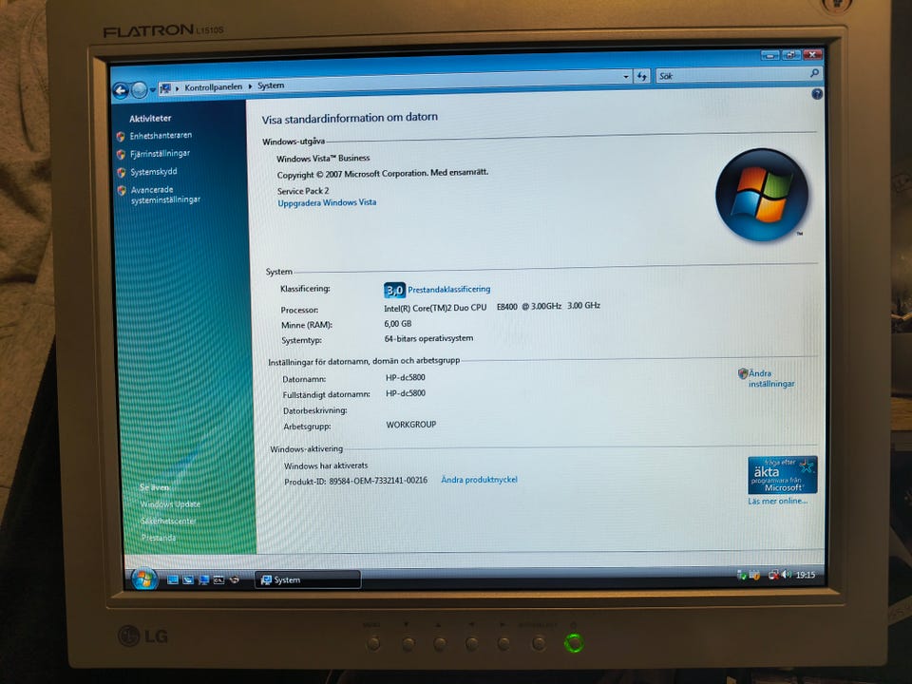Click the computer icon in the address bar
The width and height of the screenshot is (912, 684).
click(x=165, y=88)
